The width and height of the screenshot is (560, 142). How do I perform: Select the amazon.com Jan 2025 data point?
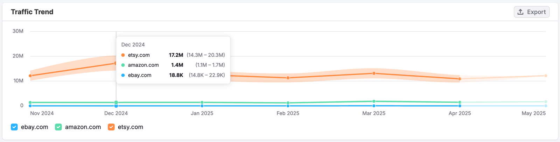202,102
